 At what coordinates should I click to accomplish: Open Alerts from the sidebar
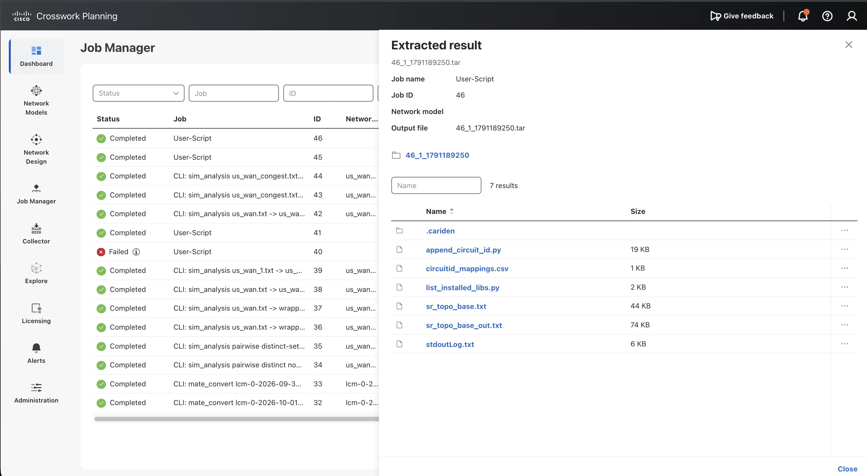coord(36,353)
